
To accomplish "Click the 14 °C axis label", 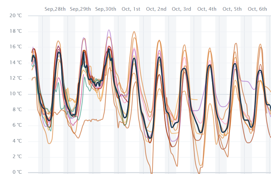I will click(x=16, y=63).
